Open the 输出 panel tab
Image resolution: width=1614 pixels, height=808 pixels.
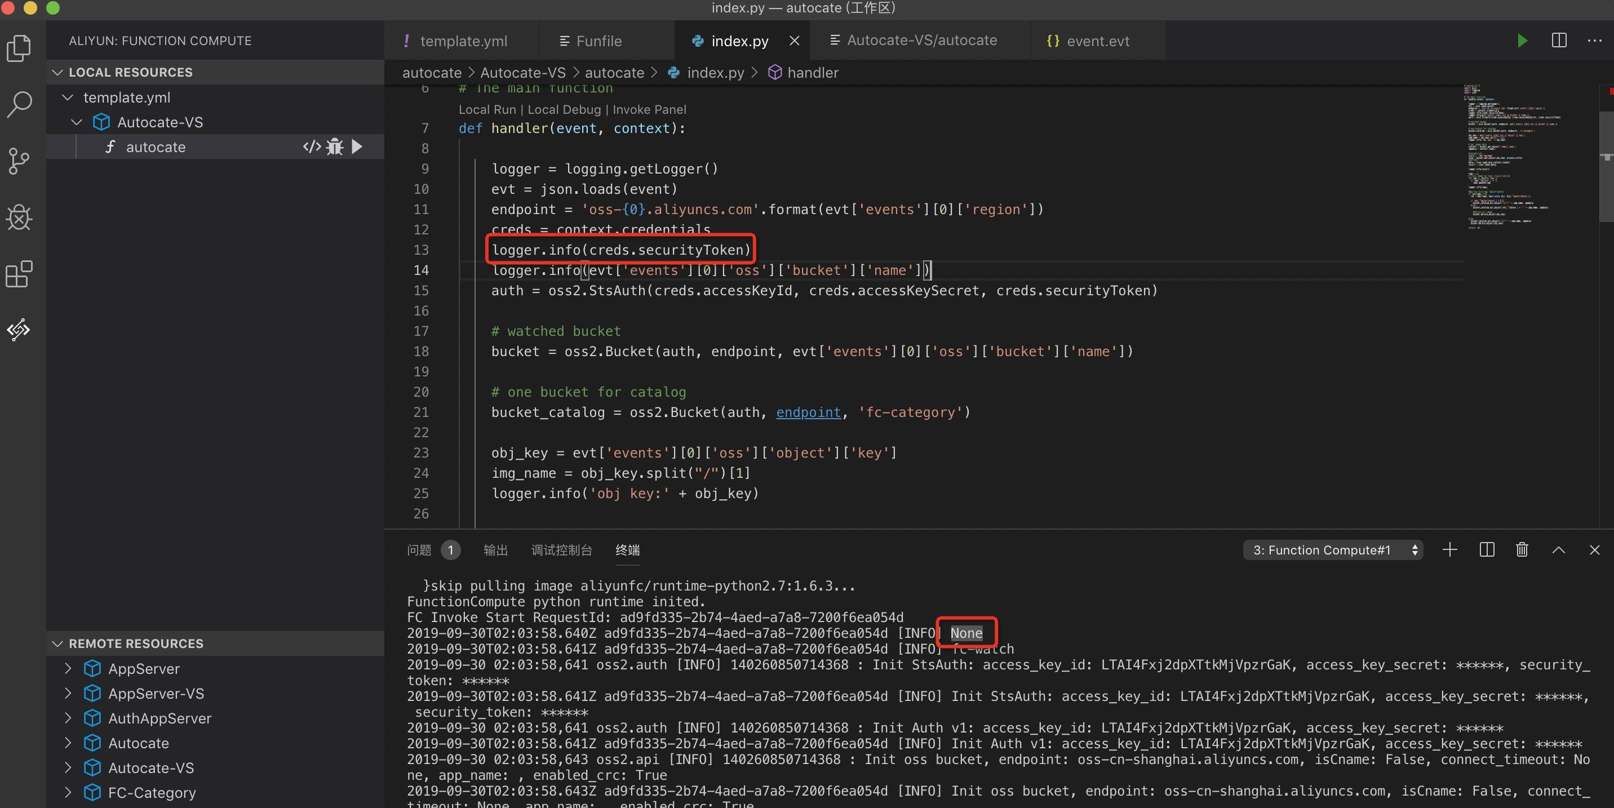495,550
